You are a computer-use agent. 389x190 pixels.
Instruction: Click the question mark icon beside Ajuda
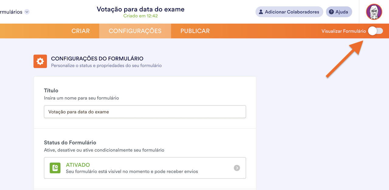click(331, 12)
